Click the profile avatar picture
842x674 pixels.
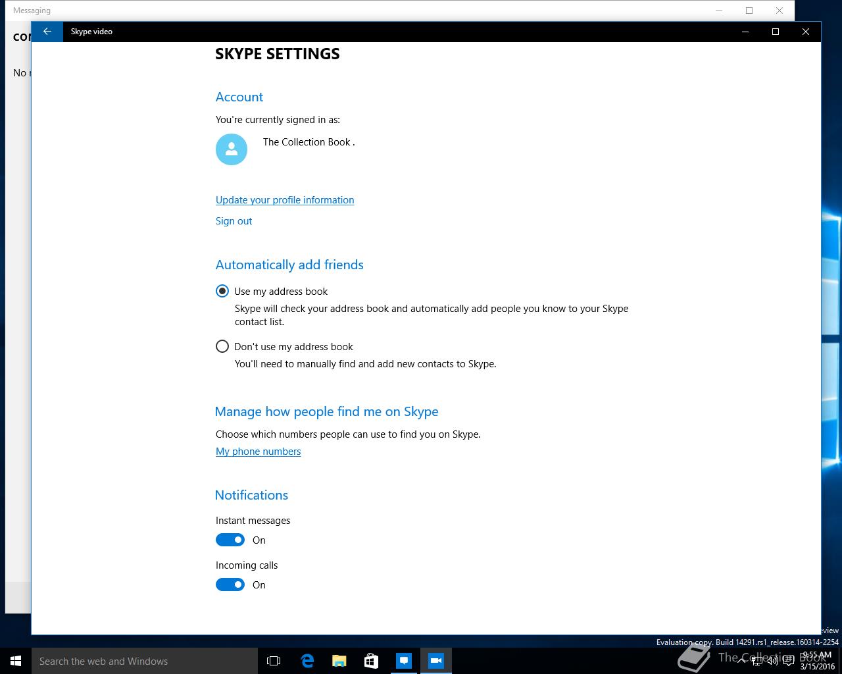click(x=232, y=149)
